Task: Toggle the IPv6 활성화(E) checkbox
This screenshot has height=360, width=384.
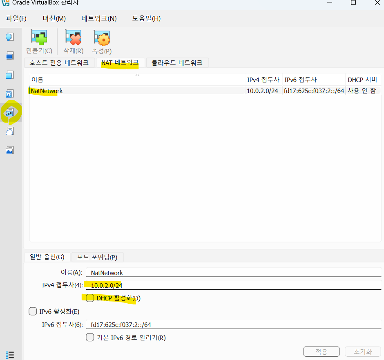Action: click(33, 311)
